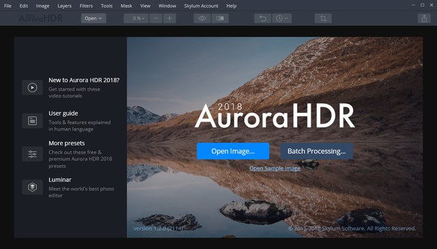Viewport: 437px width, 249px height.
Task: Click the Luminar layers icon
Action: coord(32,187)
